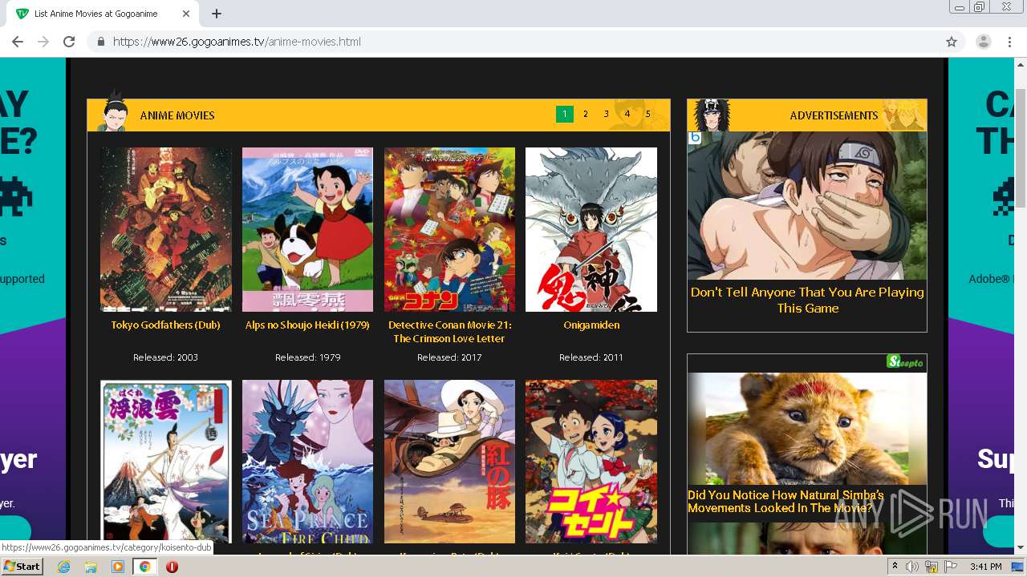This screenshot has height=577, width=1027.
Task: Click the Alps no Shoujo Heidi (1979) link
Action: pos(307,325)
